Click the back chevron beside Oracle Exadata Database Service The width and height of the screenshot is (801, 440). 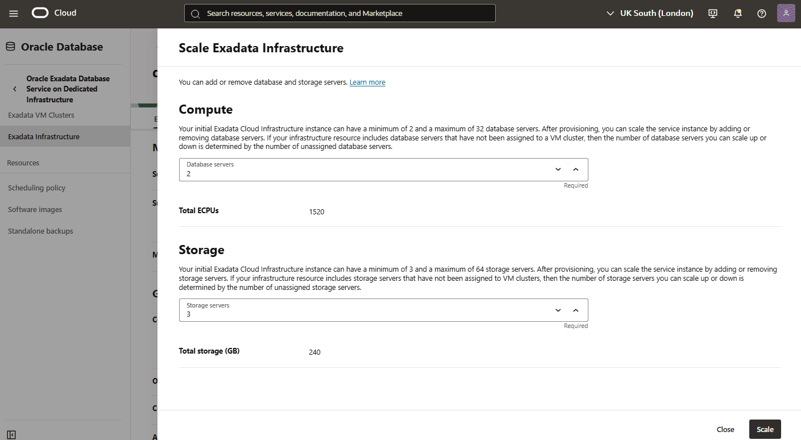(14, 88)
